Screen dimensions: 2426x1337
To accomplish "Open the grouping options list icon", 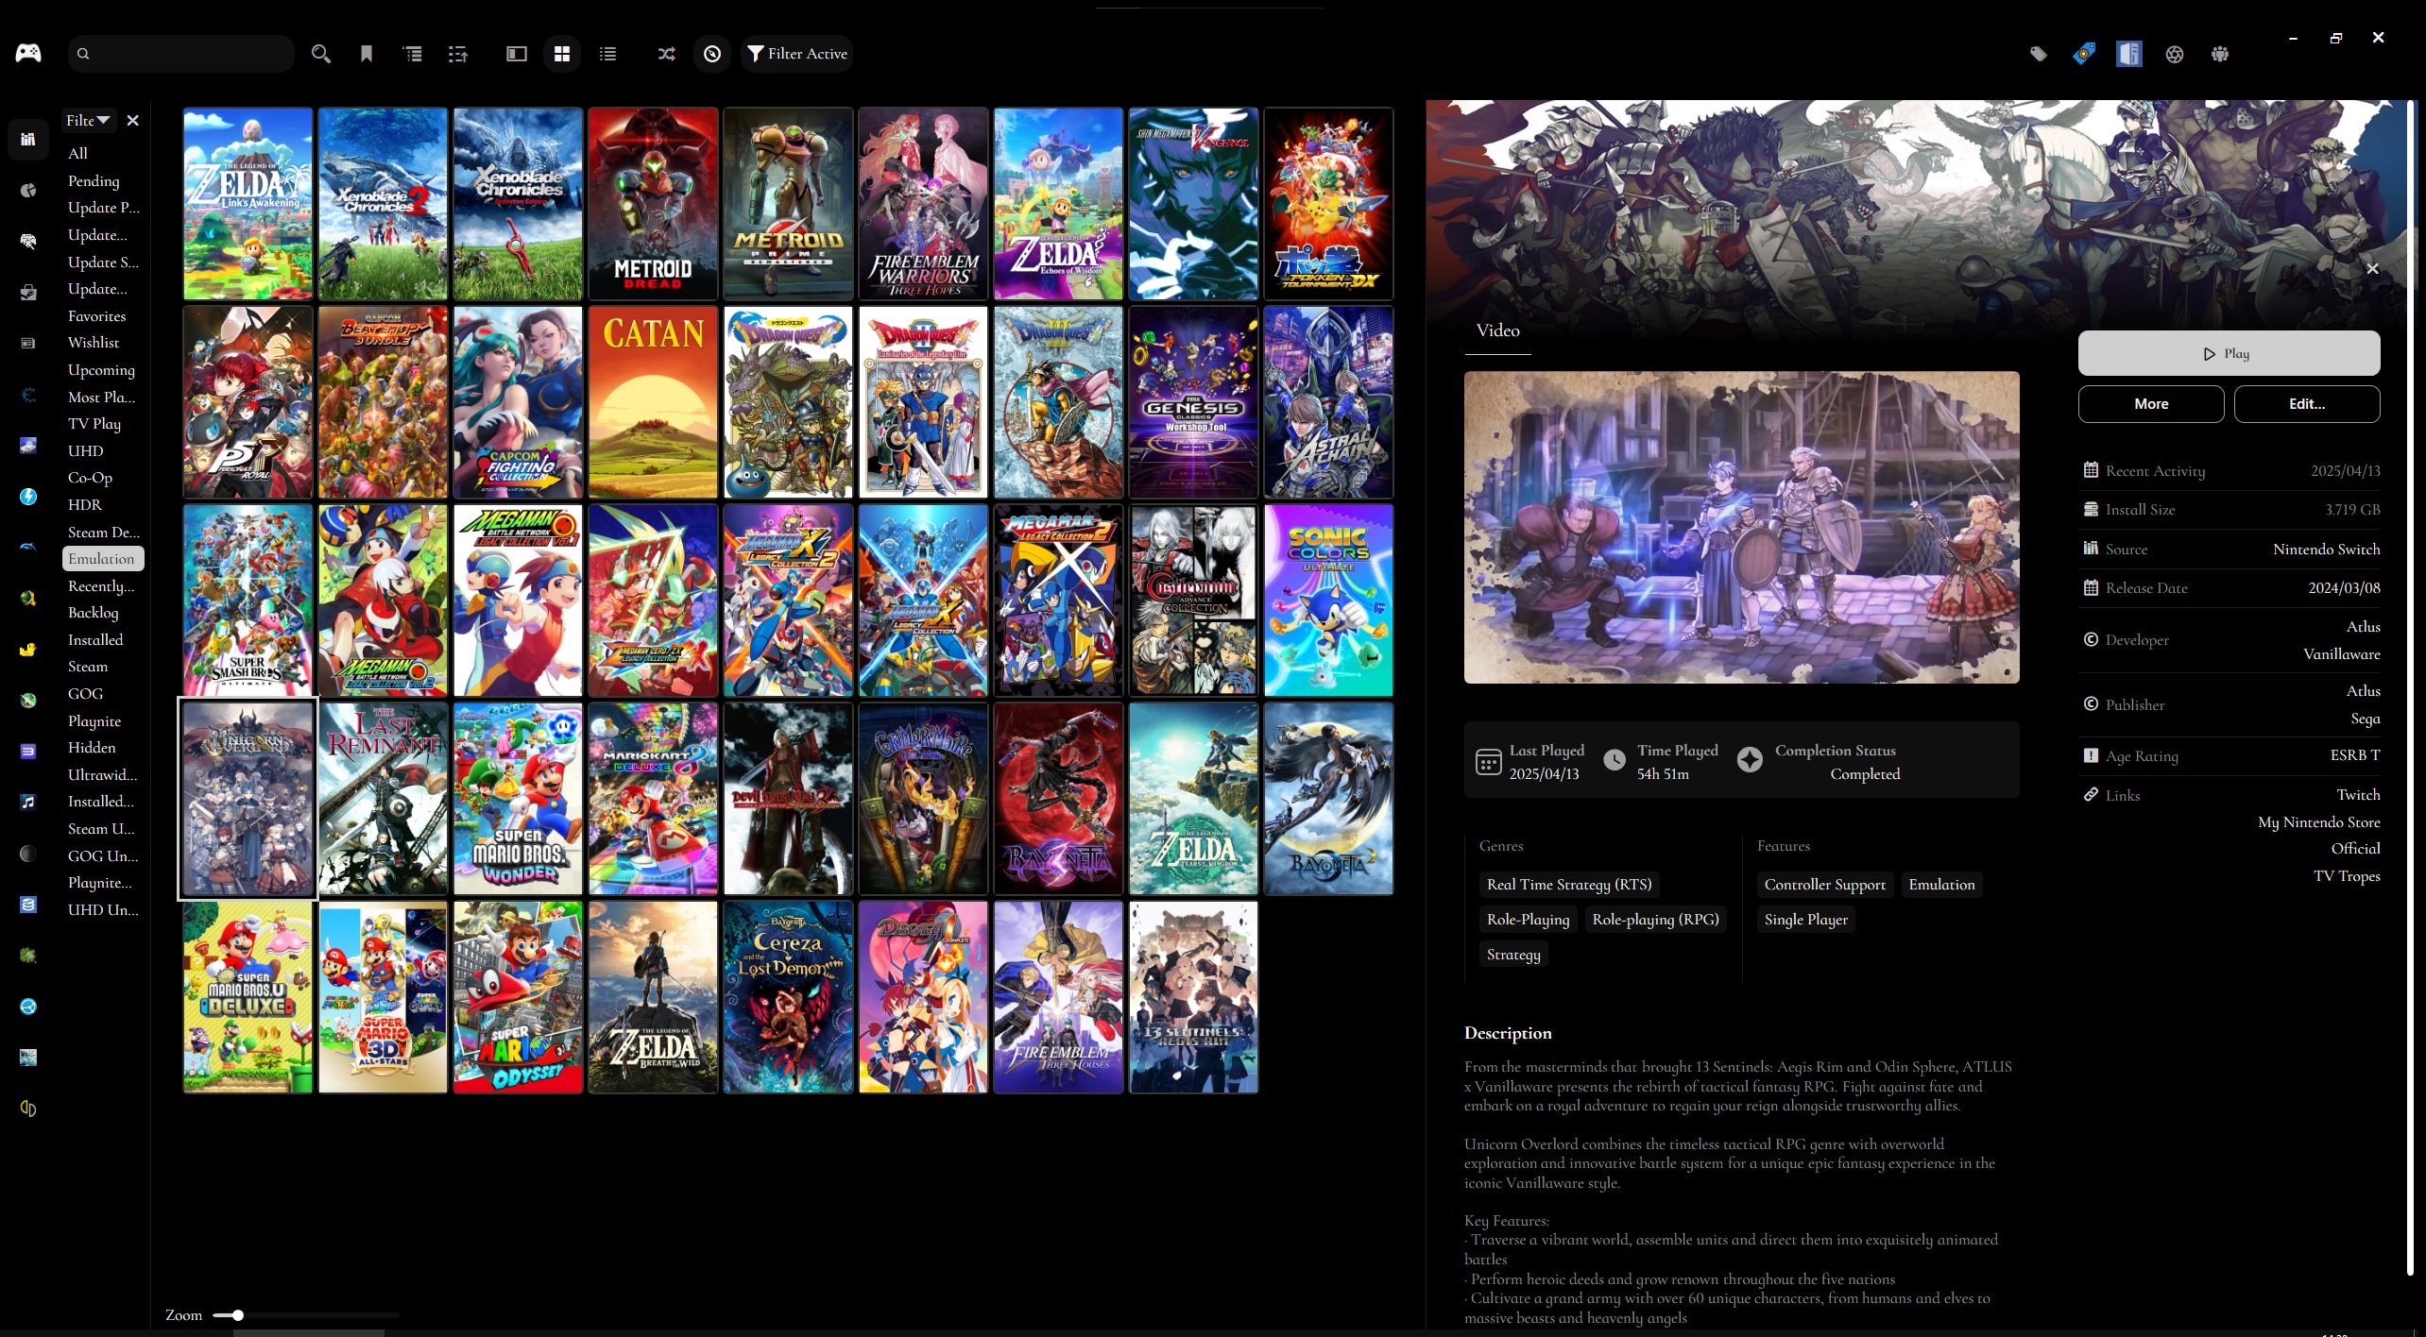I will click(x=413, y=54).
